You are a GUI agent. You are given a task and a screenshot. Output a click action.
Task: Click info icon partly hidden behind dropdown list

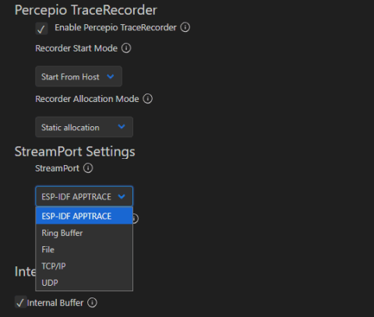pos(136,219)
